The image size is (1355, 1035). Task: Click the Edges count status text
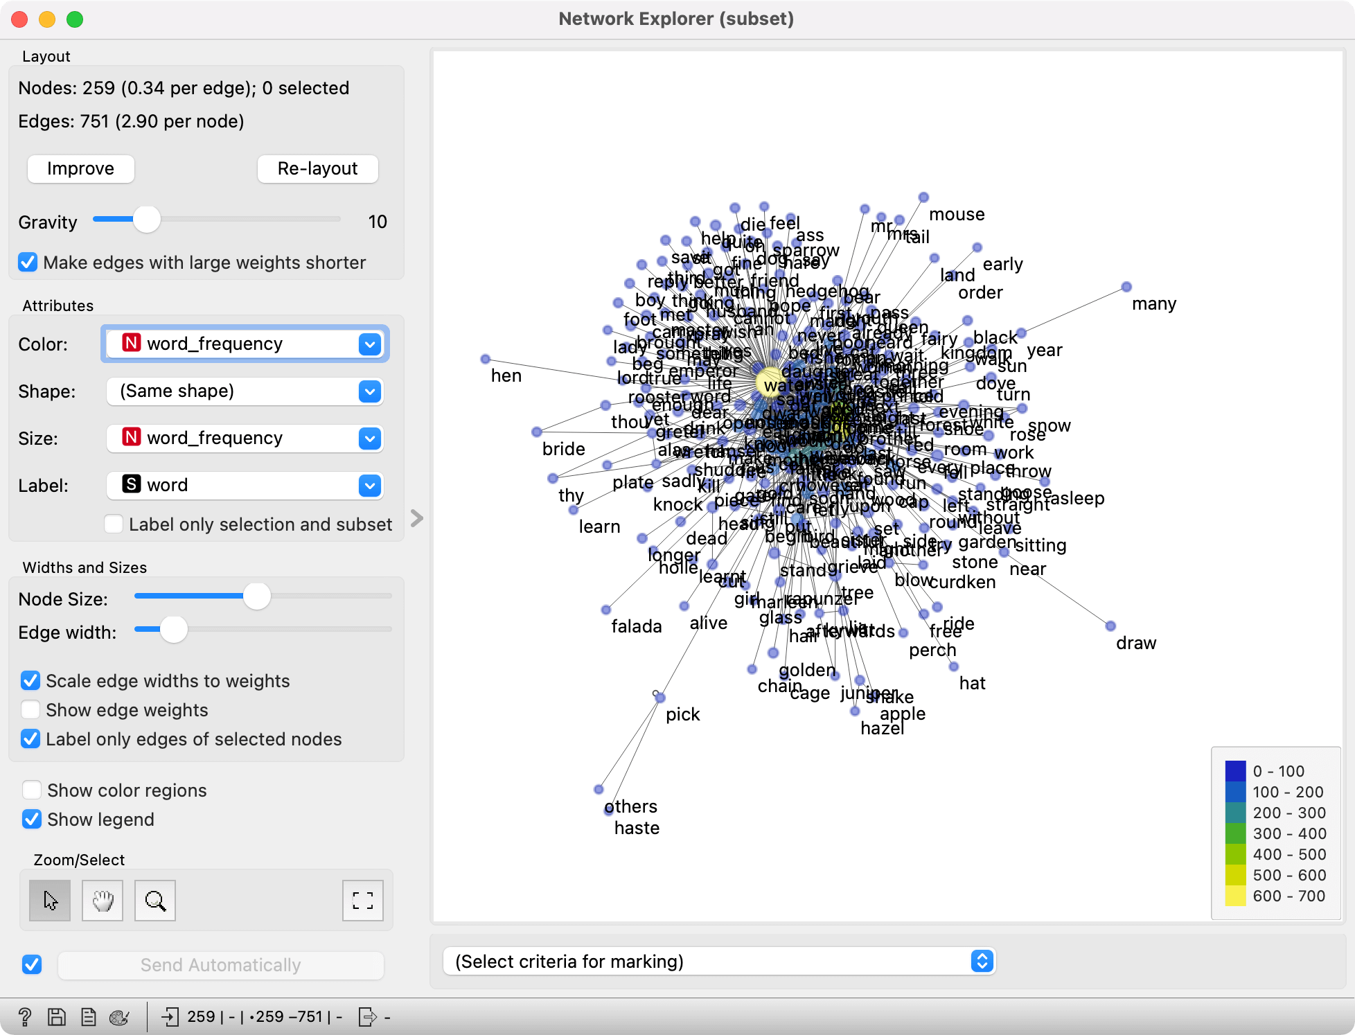[131, 121]
